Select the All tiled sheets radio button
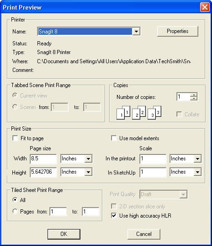 pos(15,200)
